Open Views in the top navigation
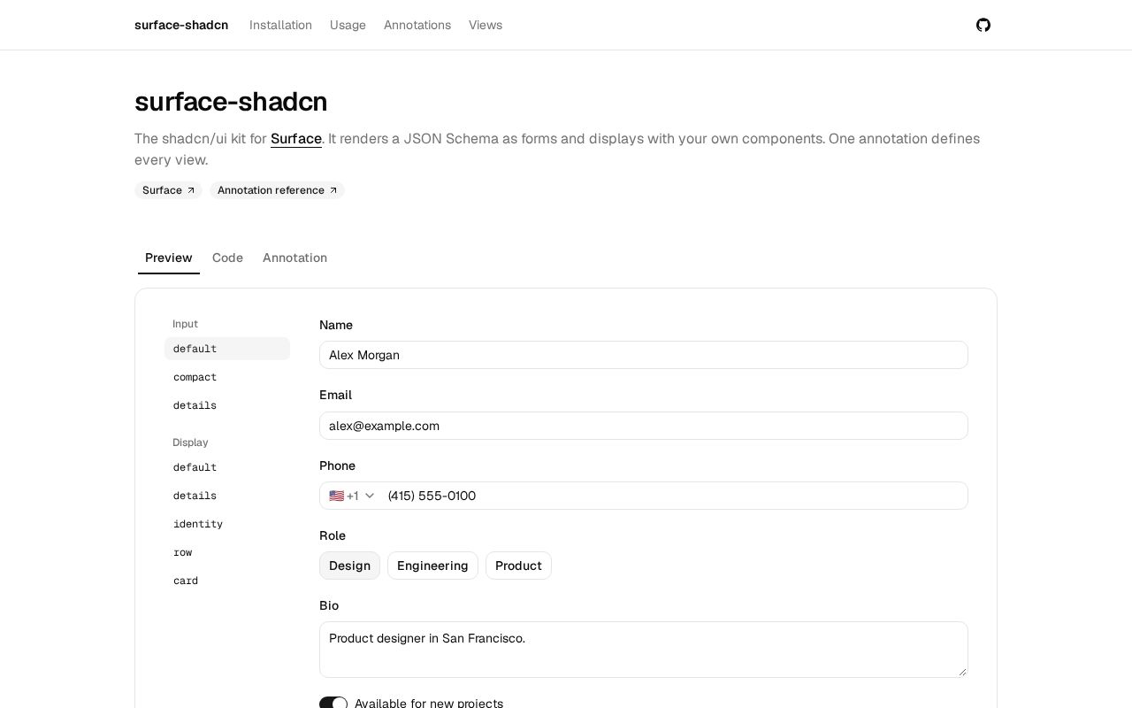The height and width of the screenshot is (708, 1132). point(486,25)
